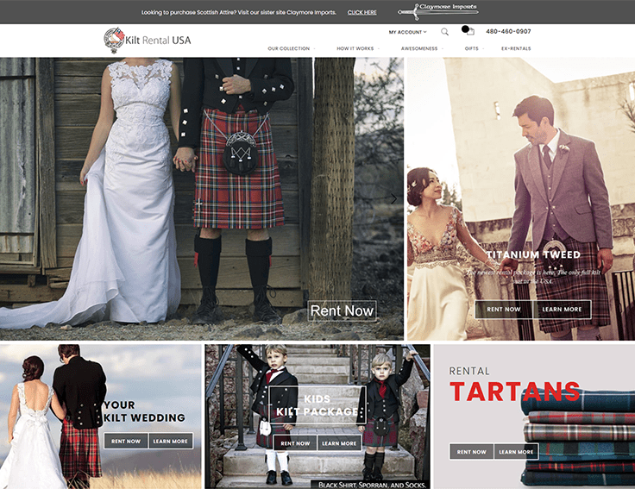The height and width of the screenshot is (489, 635).
Task: Click Learn More under Titanium Tweed
Action: 562,310
